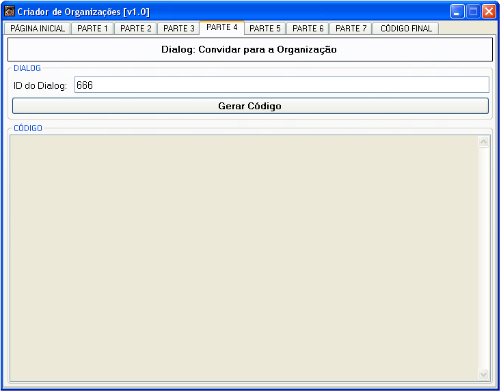
Task: Open the PARTE 1 tab
Action: pyautogui.click(x=92, y=29)
